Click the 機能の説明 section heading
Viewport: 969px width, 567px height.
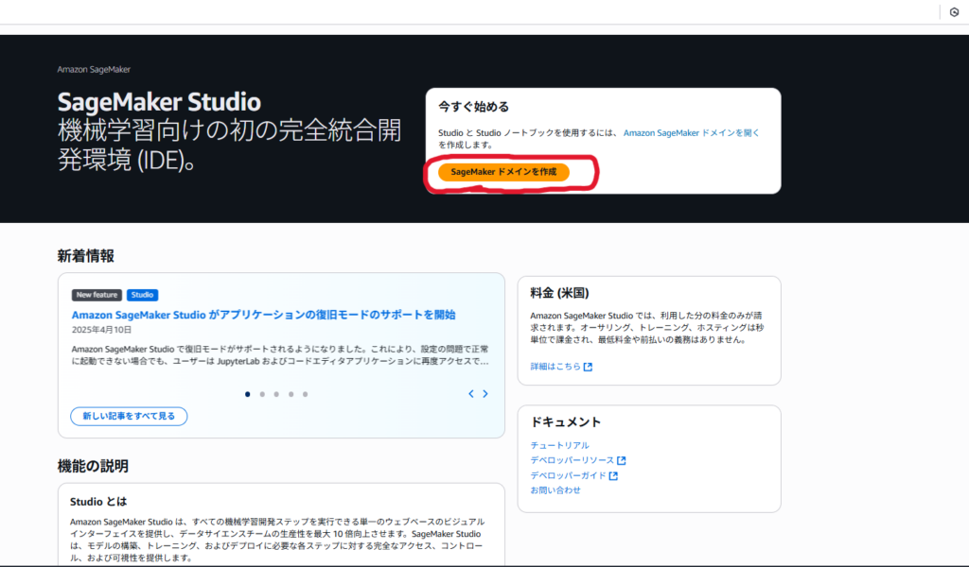pos(93,467)
